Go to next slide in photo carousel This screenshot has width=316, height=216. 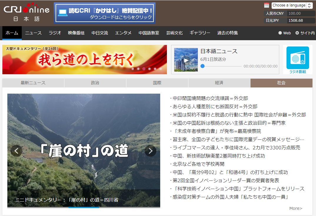coord(151,151)
